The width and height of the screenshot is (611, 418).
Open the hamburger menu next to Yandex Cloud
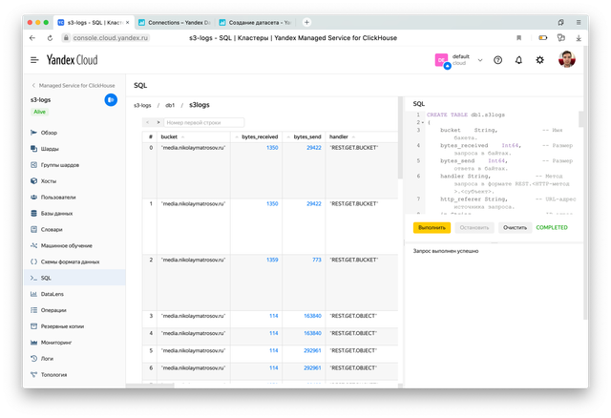click(x=33, y=59)
